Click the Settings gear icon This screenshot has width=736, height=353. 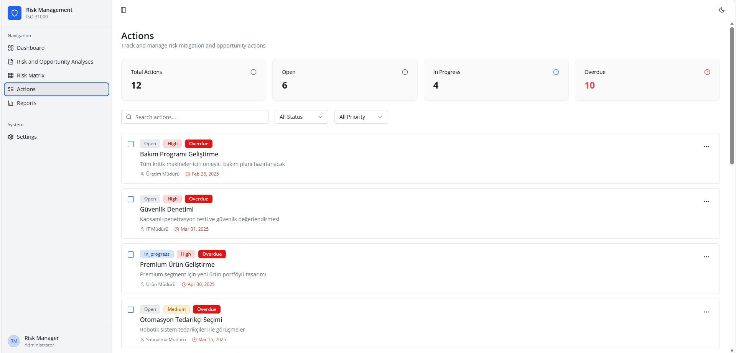[x=10, y=136]
